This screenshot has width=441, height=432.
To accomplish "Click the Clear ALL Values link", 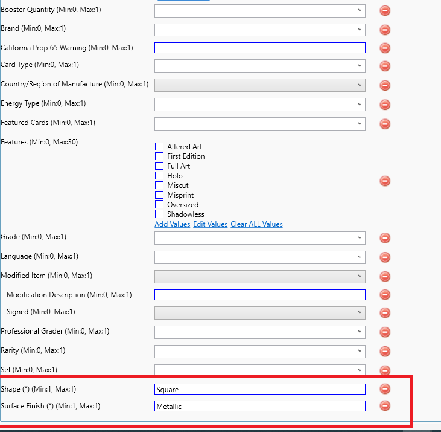I will 256,224.
